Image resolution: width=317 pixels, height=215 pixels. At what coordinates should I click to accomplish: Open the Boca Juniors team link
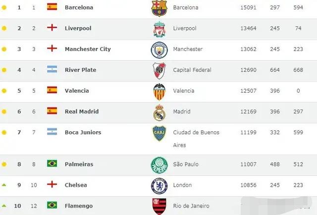(83, 132)
